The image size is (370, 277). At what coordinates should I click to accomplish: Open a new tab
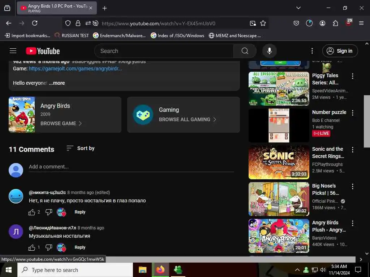click(x=104, y=8)
